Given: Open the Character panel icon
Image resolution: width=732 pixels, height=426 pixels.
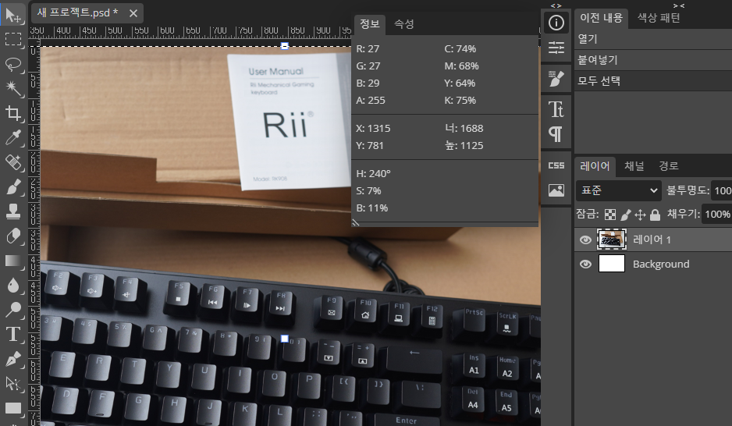Looking at the screenshot, I should pyautogui.click(x=556, y=109).
